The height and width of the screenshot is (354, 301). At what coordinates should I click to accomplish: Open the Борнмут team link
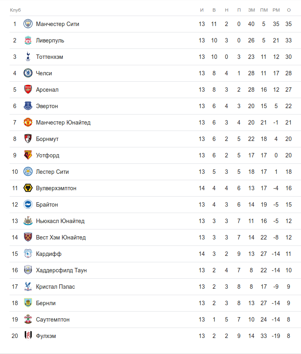point(47,139)
